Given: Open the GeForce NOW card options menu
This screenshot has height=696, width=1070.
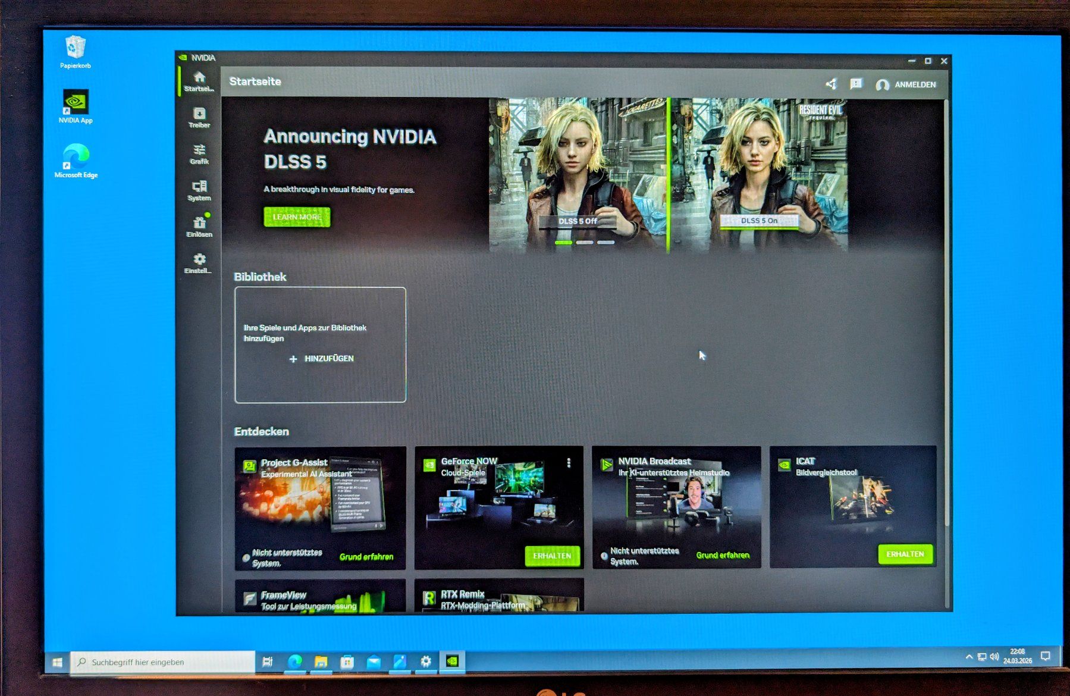Looking at the screenshot, I should [569, 463].
